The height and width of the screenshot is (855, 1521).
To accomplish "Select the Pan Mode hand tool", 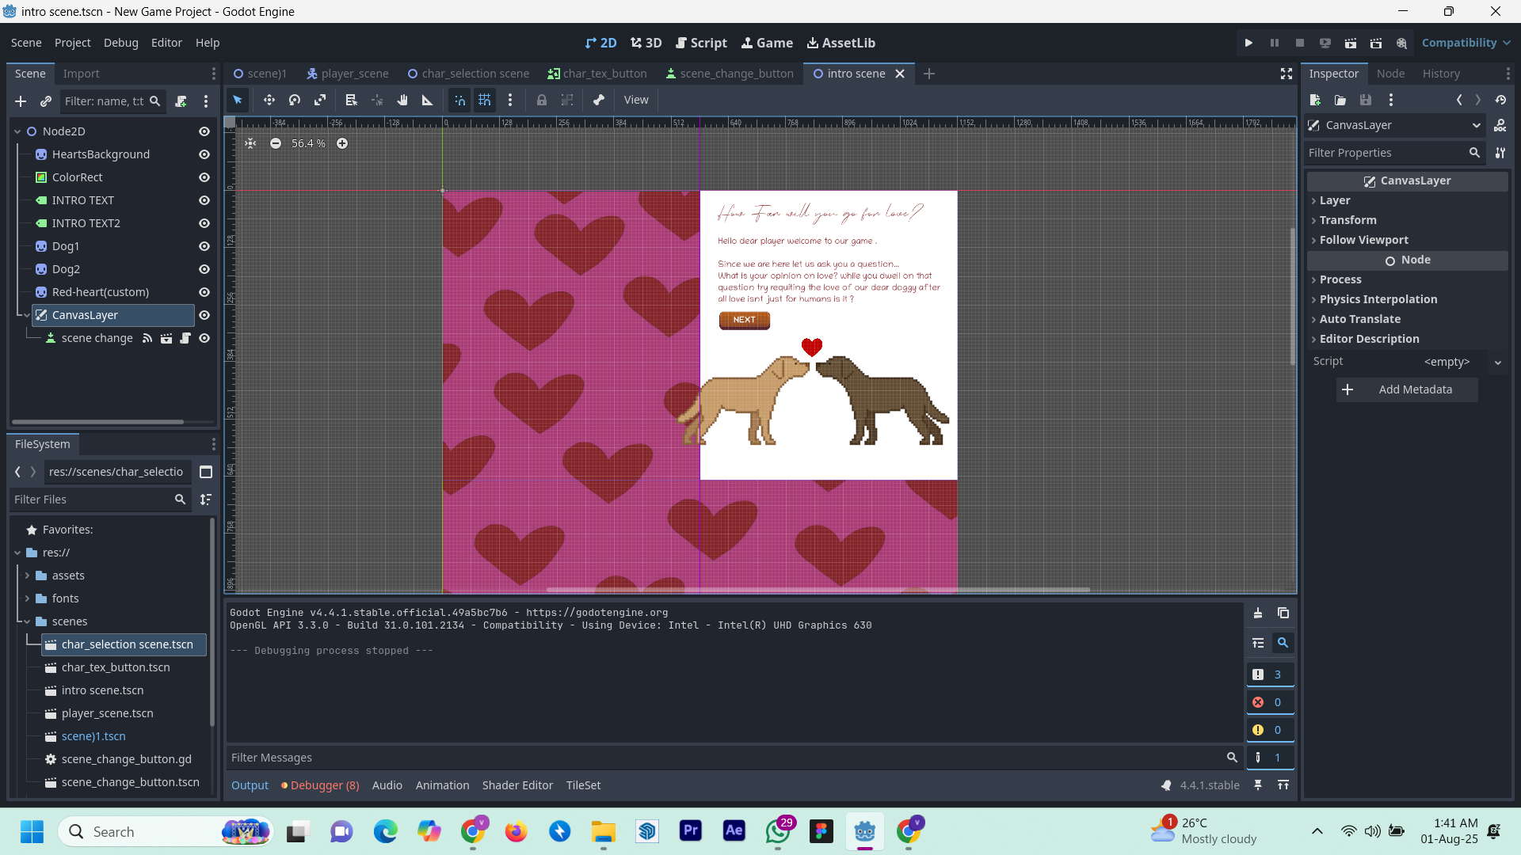I will pos(402,100).
